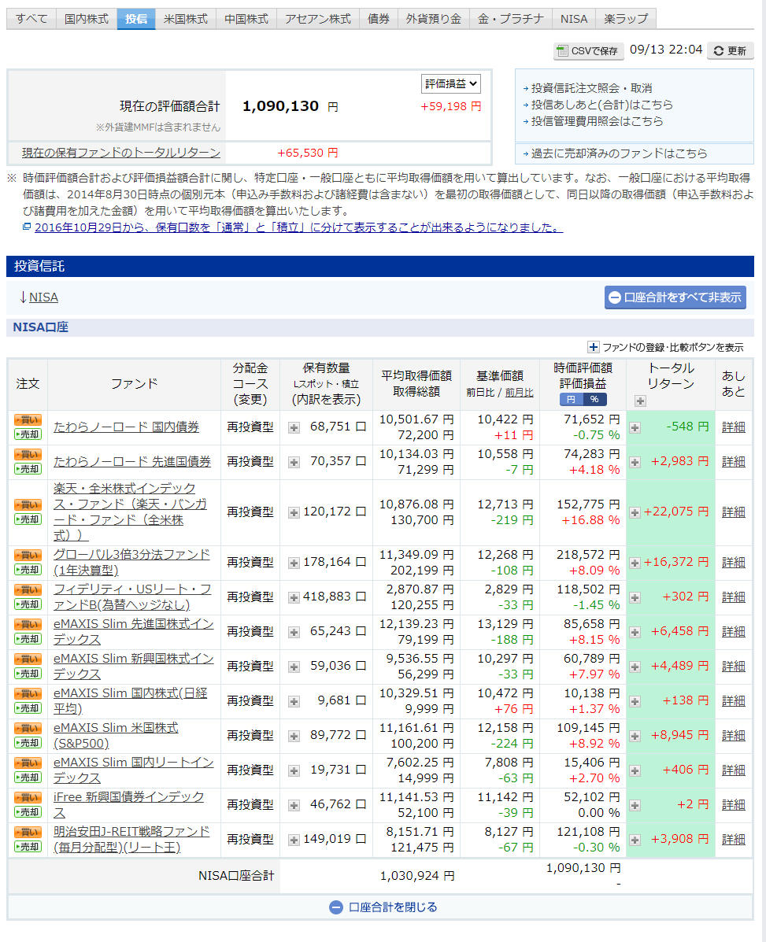
Task: Open the 評価損益 dropdown
Action: [450, 84]
